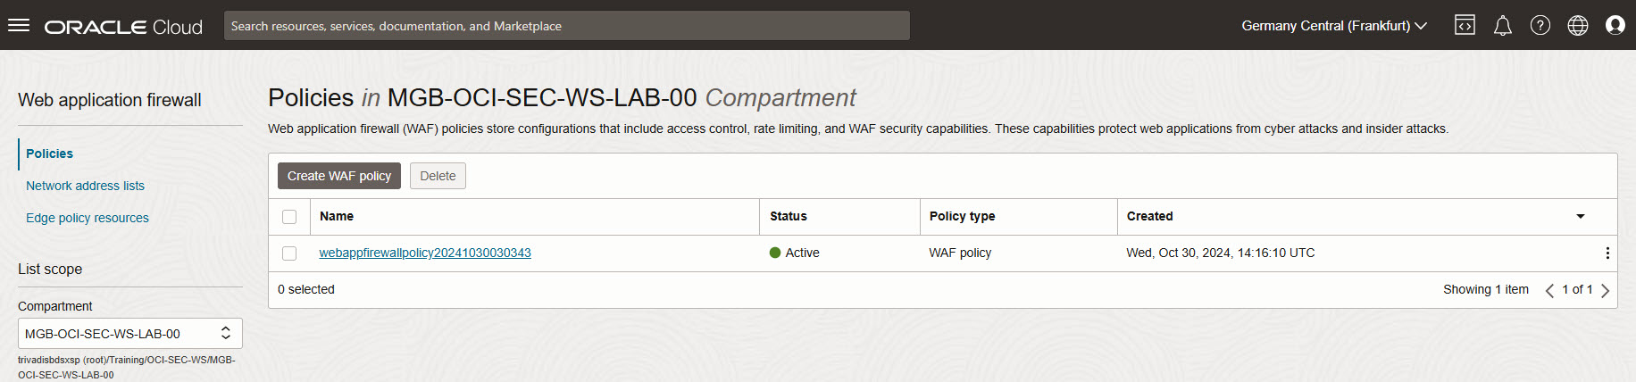1636x382 pixels.
Task: Focus the search resources and services field
Action: click(567, 26)
